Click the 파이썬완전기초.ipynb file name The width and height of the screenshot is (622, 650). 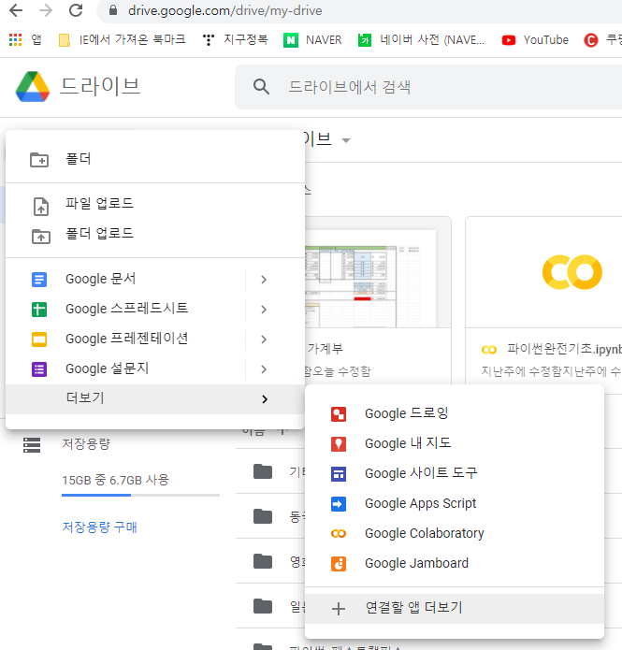[564, 349]
